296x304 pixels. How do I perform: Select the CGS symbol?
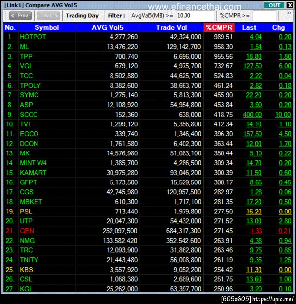[x=27, y=192]
